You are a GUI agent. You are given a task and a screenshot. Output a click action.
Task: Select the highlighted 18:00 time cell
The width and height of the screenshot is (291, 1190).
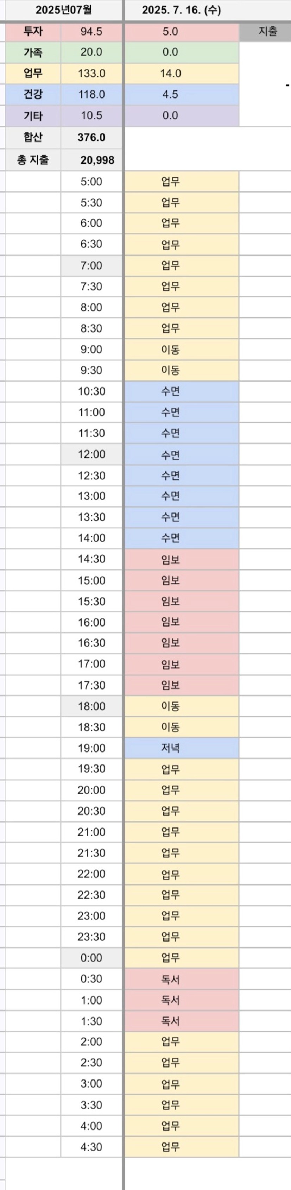[x=91, y=706]
